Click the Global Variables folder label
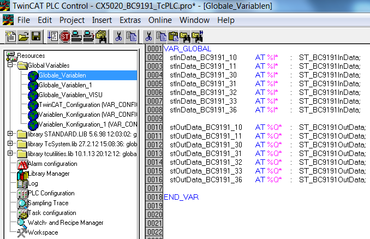The image size is (370, 239). pos(49,65)
